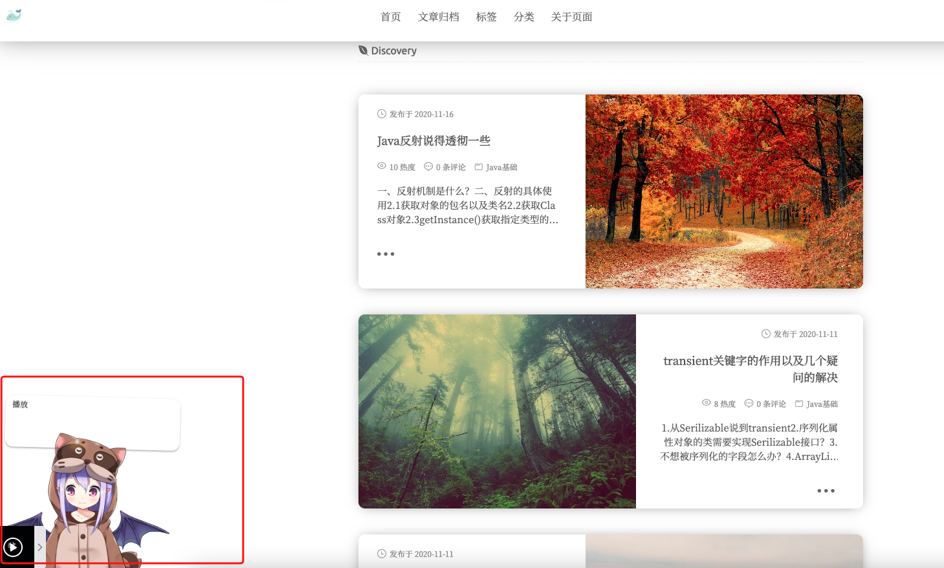This screenshot has width=944, height=568.
Task: Click comment bubble icon on transient post
Action: (x=749, y=403)
